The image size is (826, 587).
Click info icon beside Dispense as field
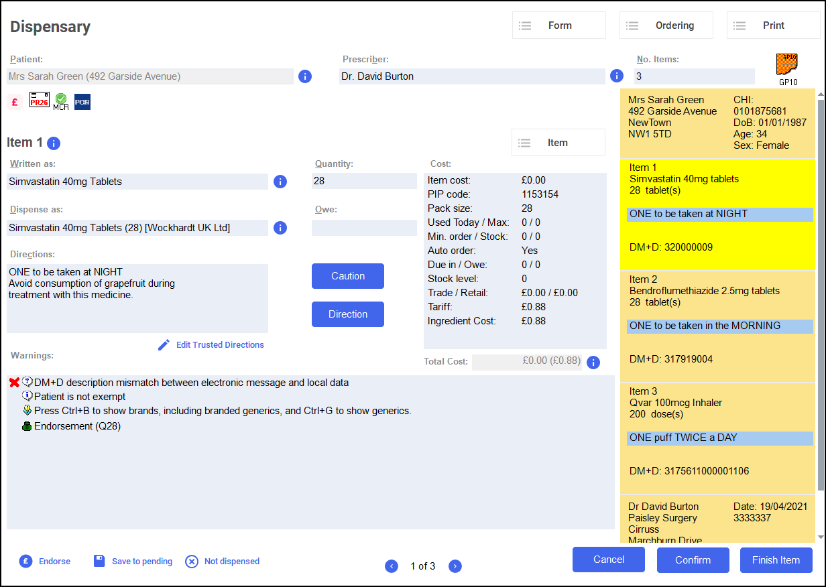tap(280, 228)
